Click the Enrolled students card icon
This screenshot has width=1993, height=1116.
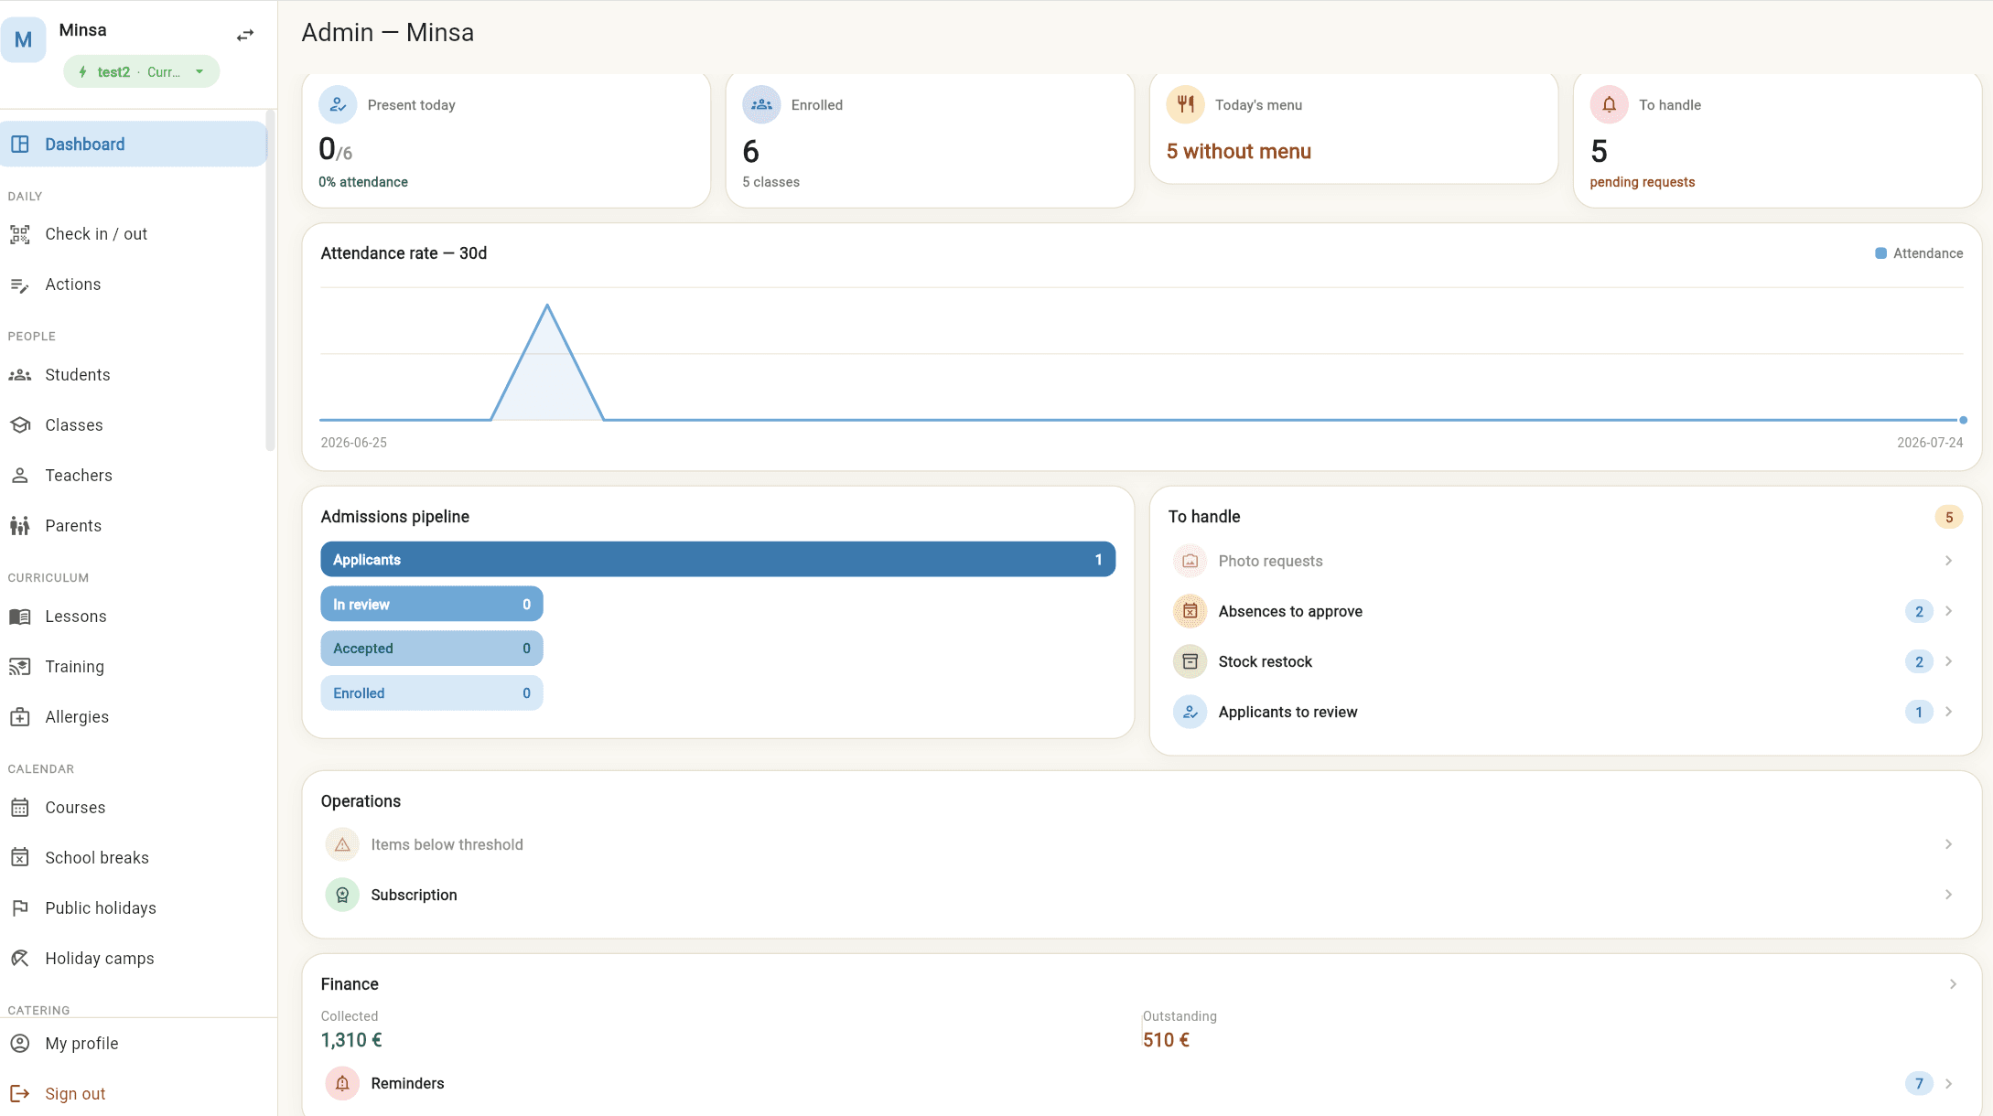(x=761, y=104)
